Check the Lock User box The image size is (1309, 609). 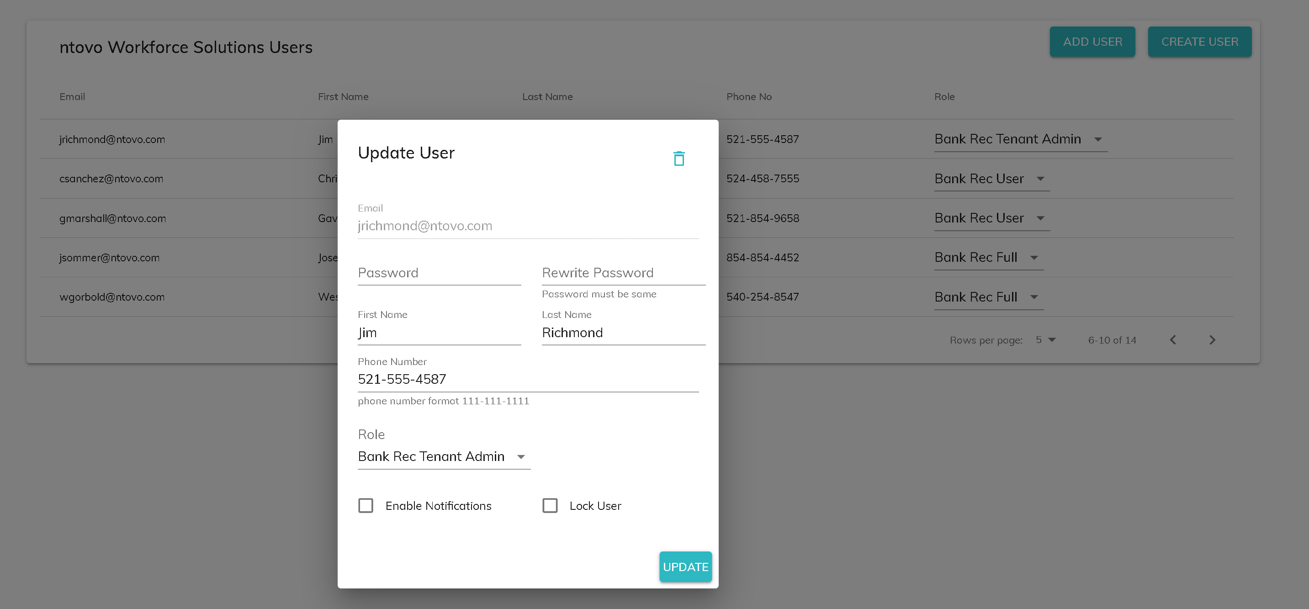pos(550,505)
